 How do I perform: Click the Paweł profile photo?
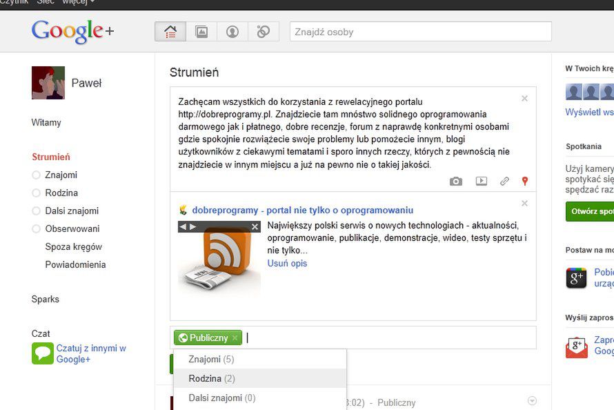click(48, 83)
